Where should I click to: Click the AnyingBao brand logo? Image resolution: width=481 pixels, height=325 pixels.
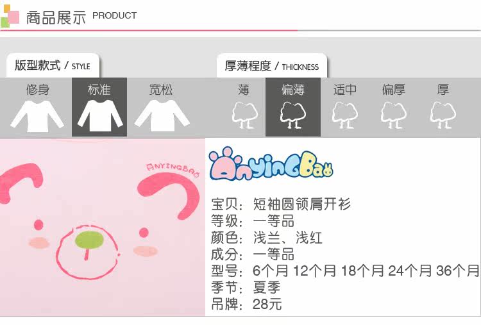pos(271,163)
